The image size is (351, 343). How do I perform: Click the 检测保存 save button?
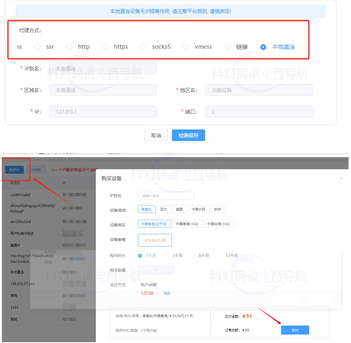tap(188, 135)
